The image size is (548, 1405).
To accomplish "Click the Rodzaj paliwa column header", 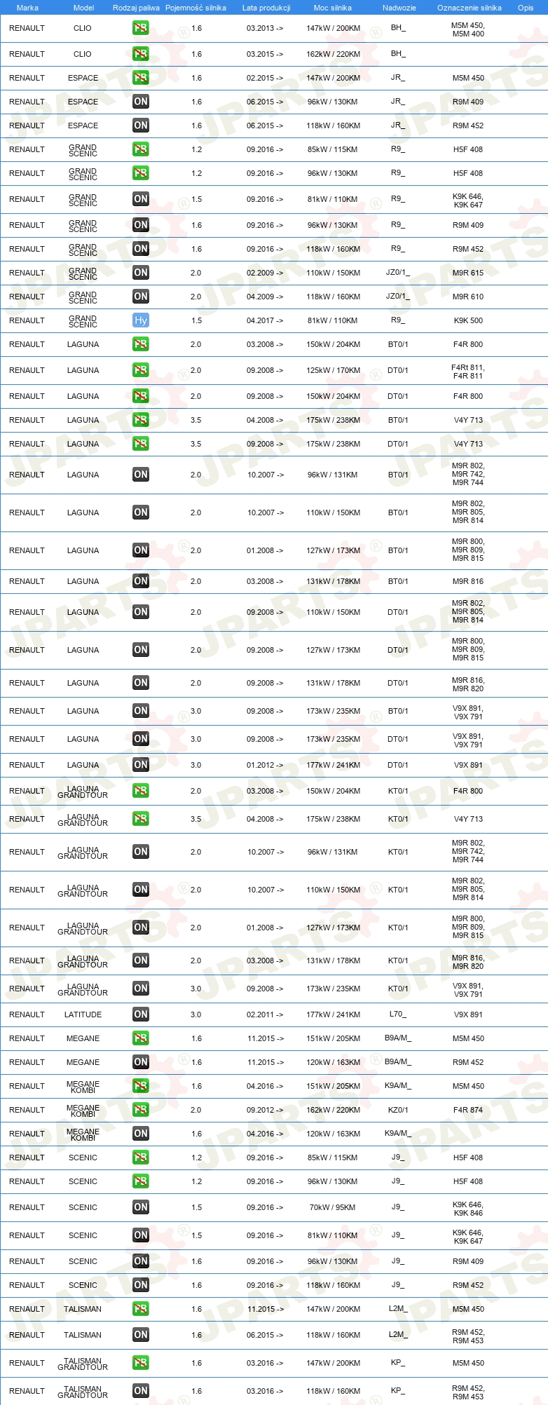I will click(x=136, y=8).
